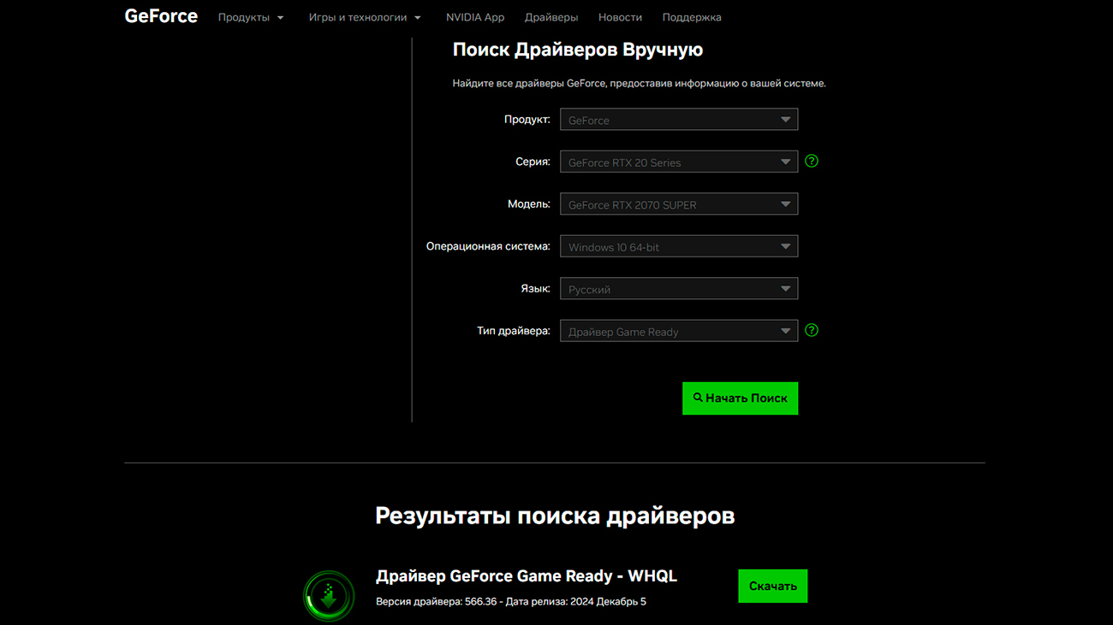Click the Начать Поиск button
The image size is (1113, 625).
[740, 398]
